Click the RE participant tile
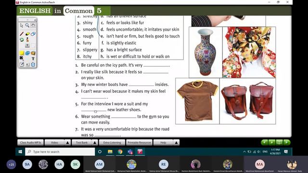This screenshot has height=173, width=308. (164, 164)
